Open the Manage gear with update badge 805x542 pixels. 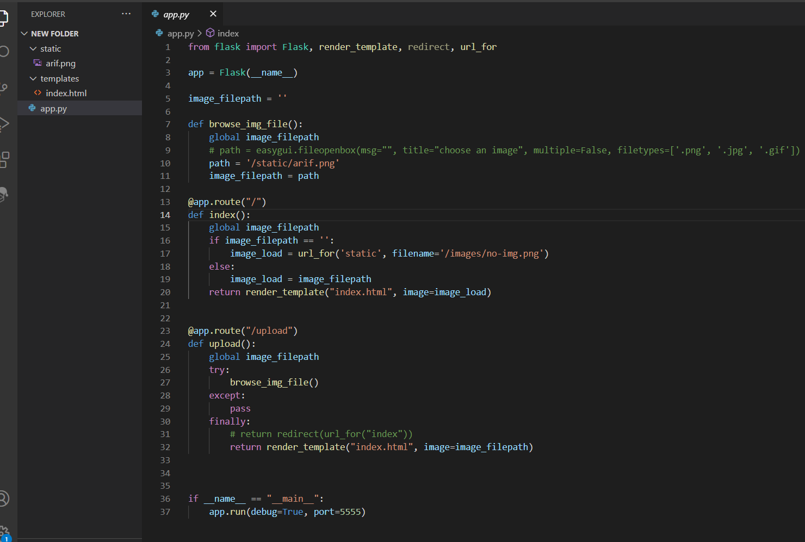coord(4,533)
